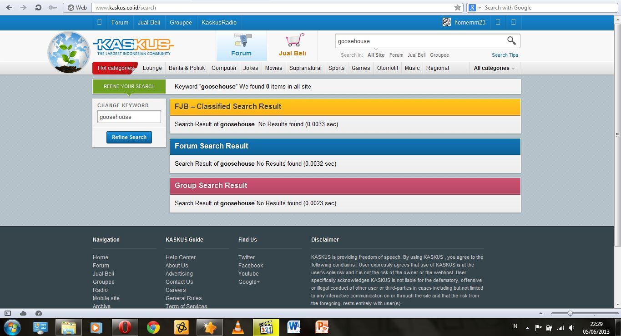
Task: Open the Help Center footer link
Action: (x=181, y=257)
